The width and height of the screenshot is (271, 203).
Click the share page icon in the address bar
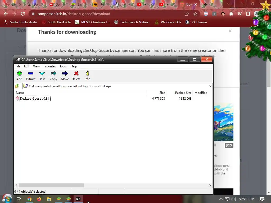[187, 14]
